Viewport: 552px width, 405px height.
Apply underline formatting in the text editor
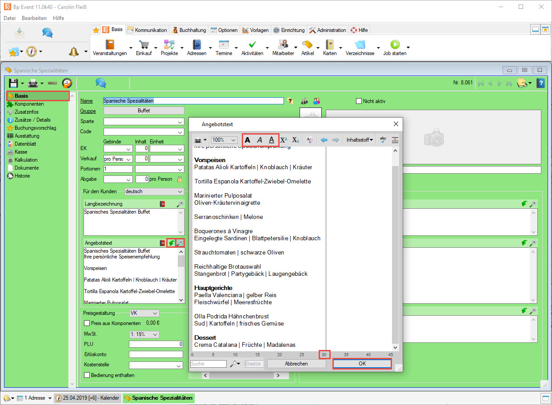click(x=272, y=140)
